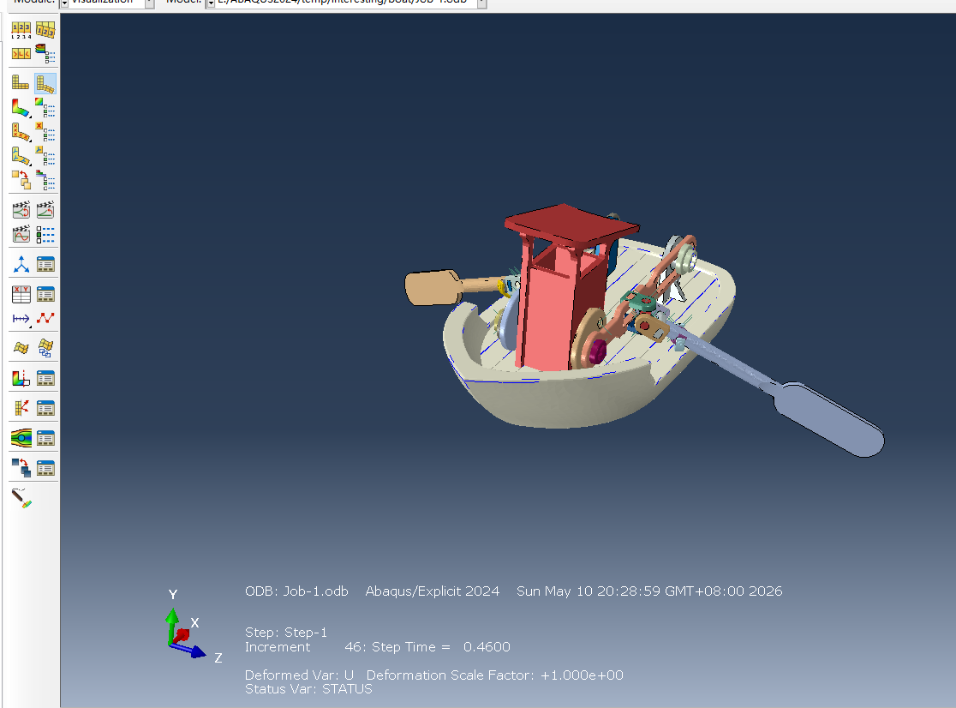Click the "Step Time = 0.4600" text
This screenshot has height=708, width=956.
[x=441, y=647]
